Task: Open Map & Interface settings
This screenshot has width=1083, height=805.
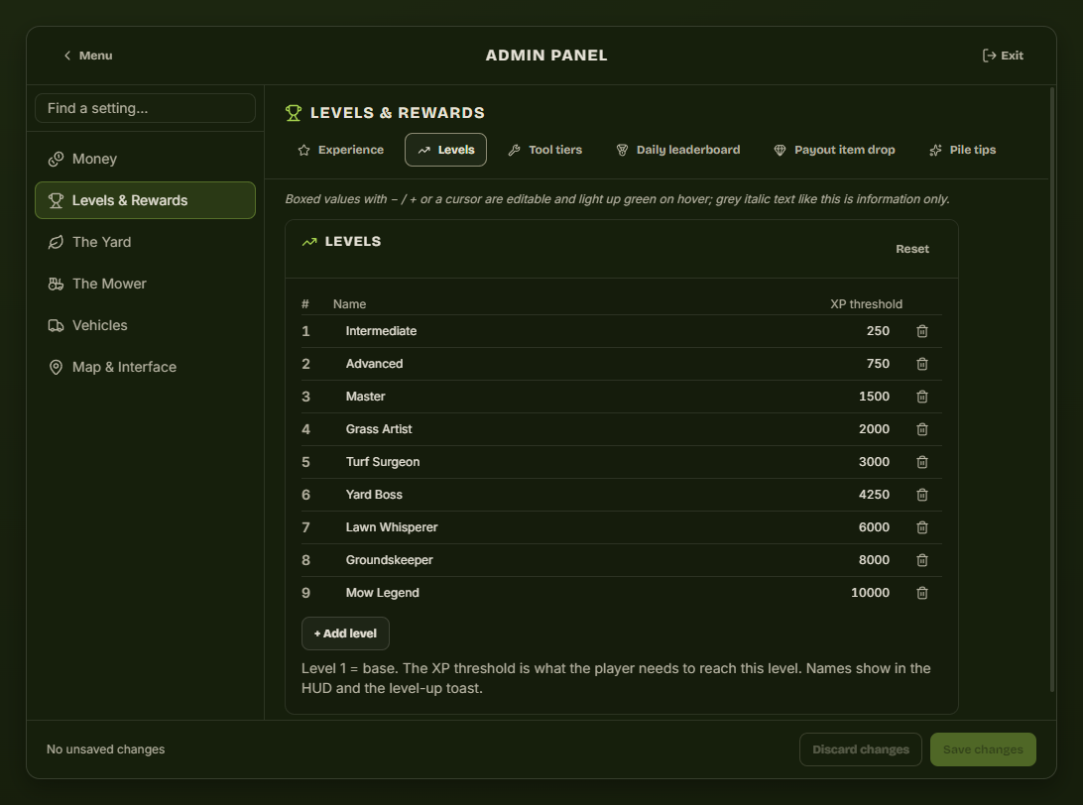Action: (145, 367)
